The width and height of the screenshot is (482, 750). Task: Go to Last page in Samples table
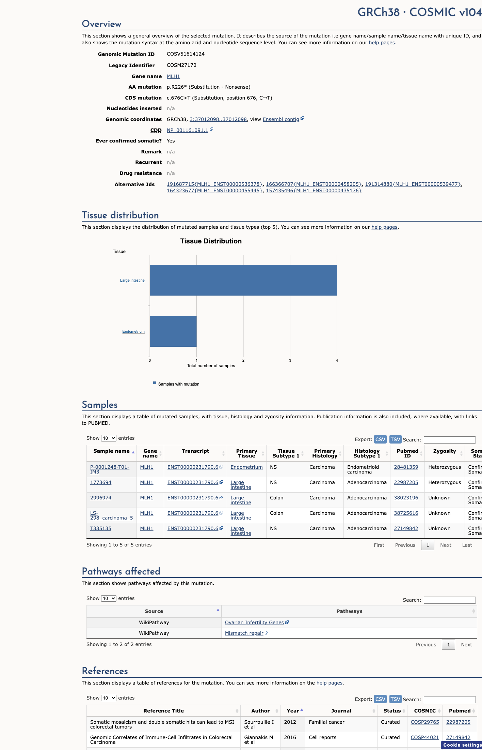pyautogui.click(x=467, y=545)
